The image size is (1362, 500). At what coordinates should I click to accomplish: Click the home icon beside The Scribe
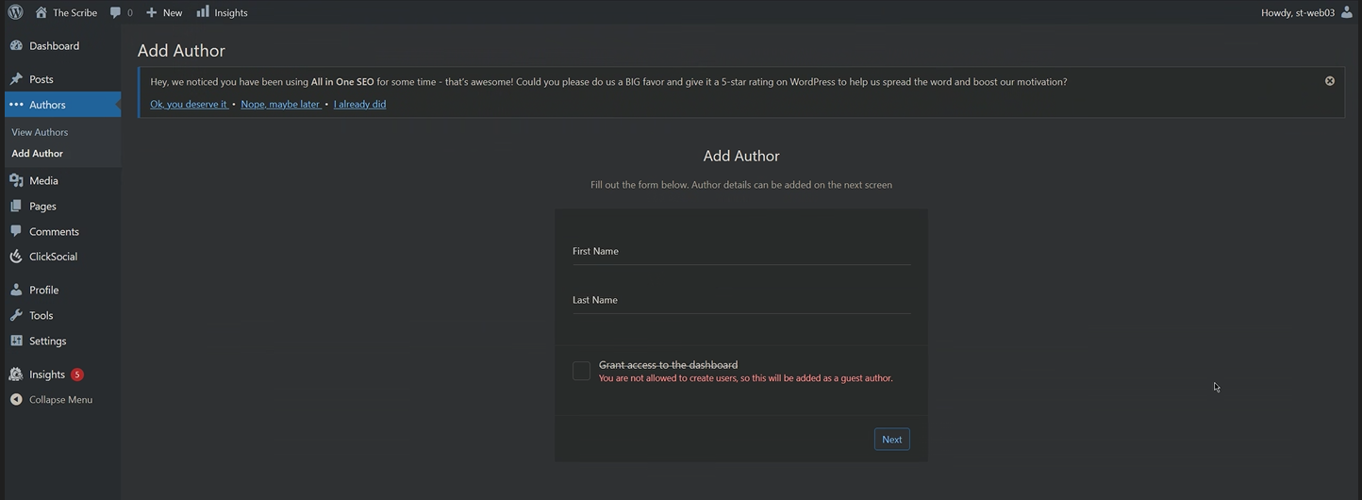(41, 12)
